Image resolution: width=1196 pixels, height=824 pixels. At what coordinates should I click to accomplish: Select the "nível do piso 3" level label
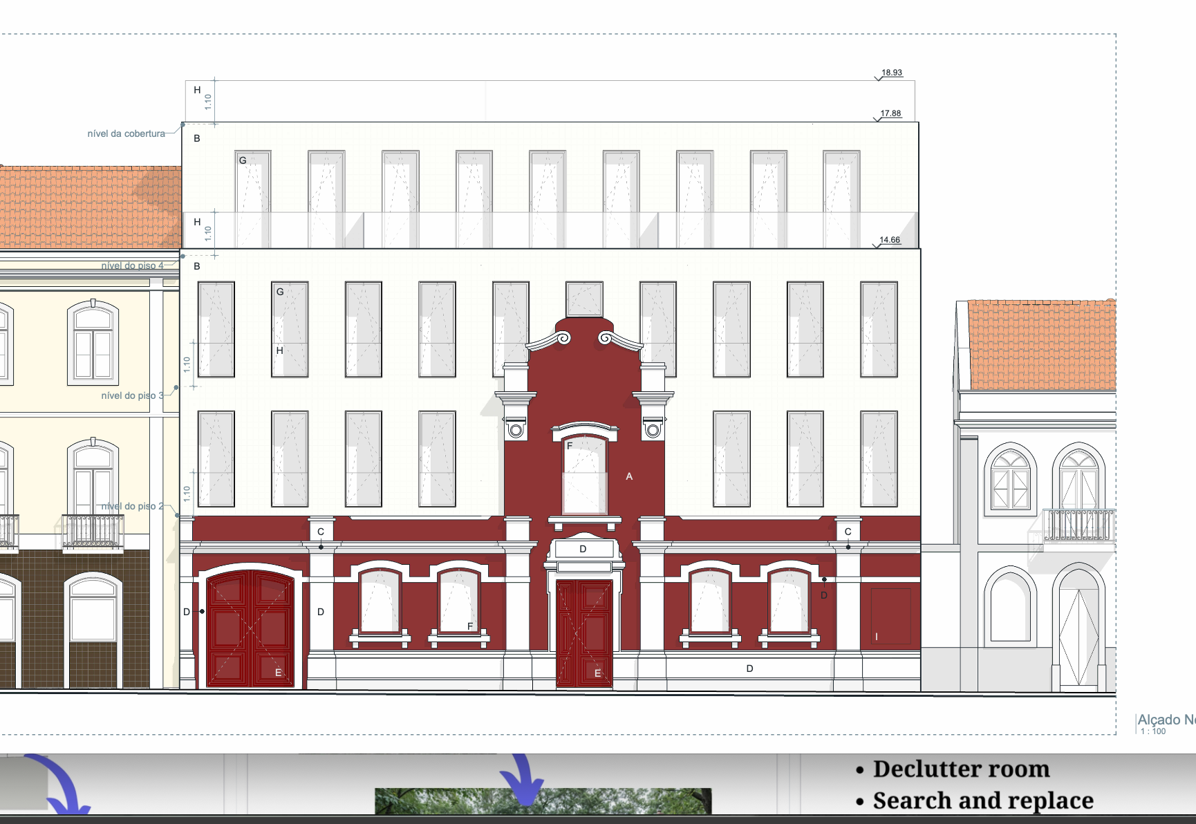click(x=132, y=395)
